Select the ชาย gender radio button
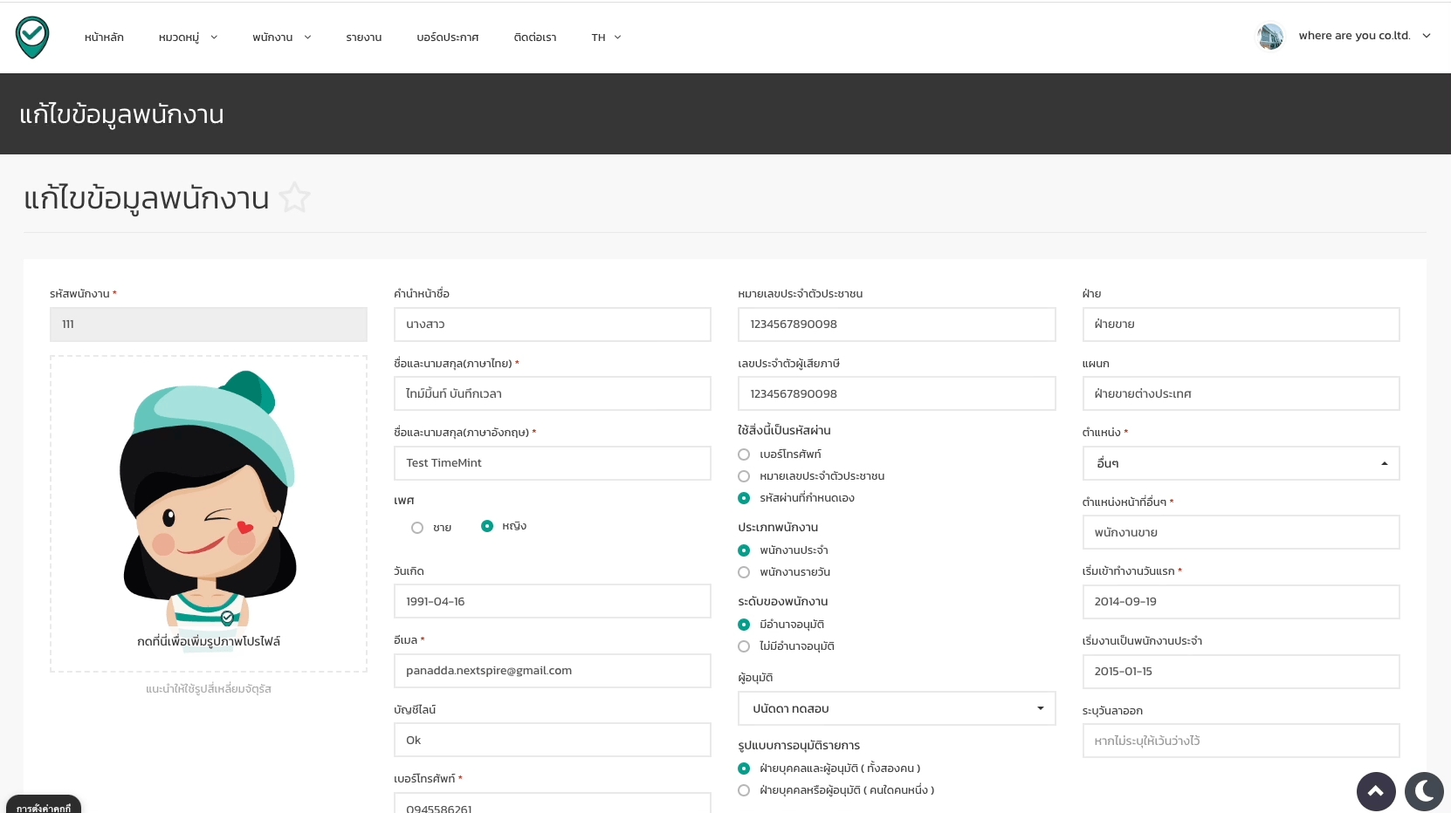The height and width of the screenshot is (813, 1451). (x=417, y=528)
